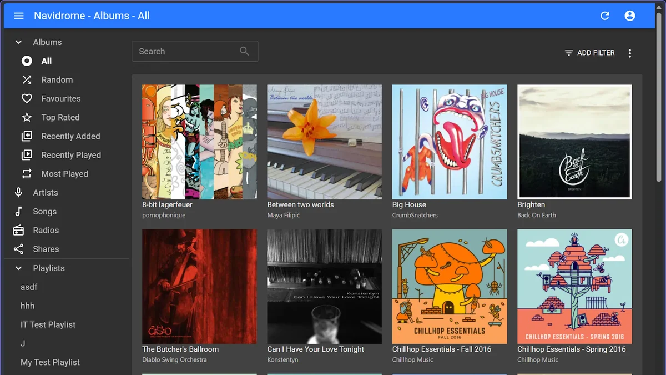Click the search magnifier icon
666x375 pixels.
point(244,51)
